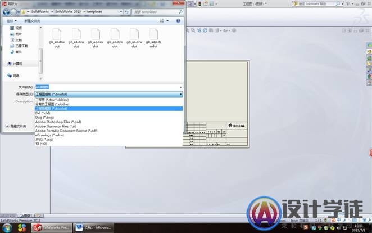
Task: Select file gb_a1.drwdot
Action: (76, 38)
